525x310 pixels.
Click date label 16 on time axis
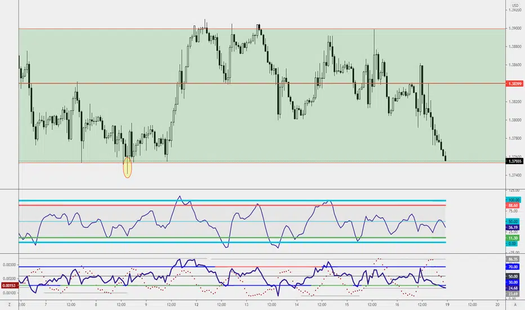[397, 304]
